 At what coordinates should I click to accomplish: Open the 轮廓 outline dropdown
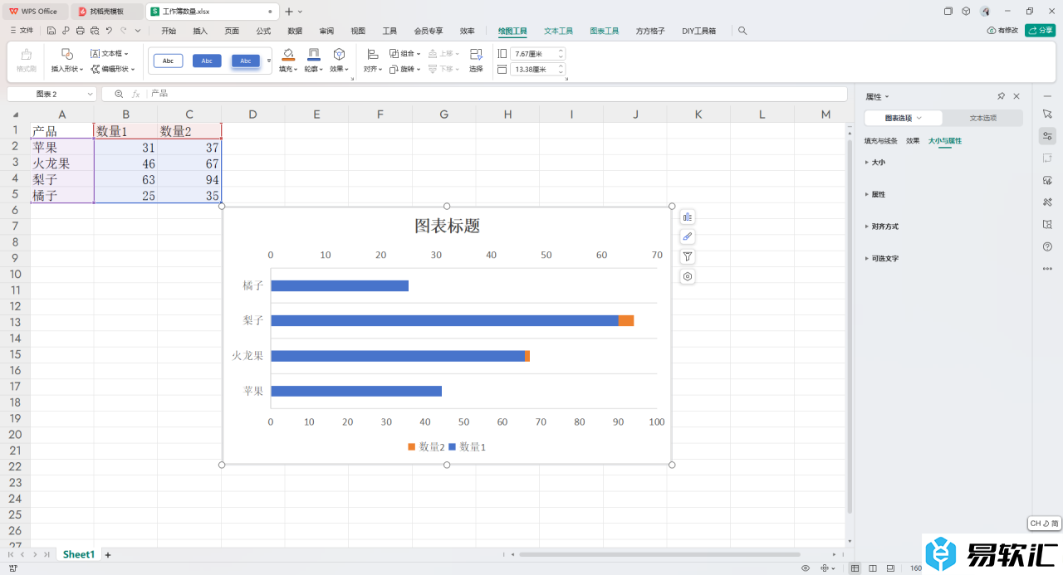tap(313, 69)
